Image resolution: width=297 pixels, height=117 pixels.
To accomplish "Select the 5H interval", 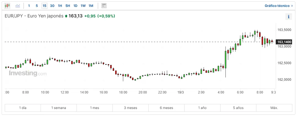I will [x=68, y=6].
